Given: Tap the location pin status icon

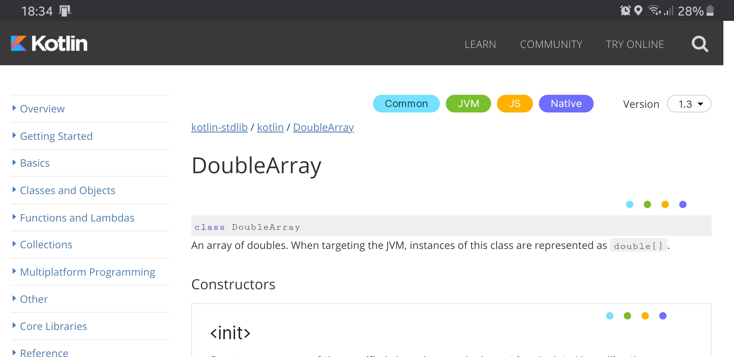Looking at the screenshot, I should (x=638, y=11).
